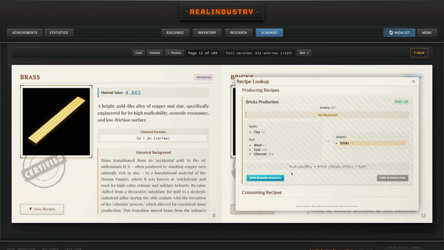
Task: Select the Almanac tab
Action: (x=269, y=33)
